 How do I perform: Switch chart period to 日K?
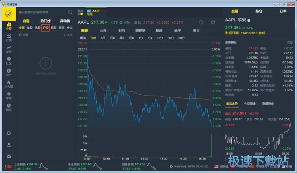coord(112,38)
